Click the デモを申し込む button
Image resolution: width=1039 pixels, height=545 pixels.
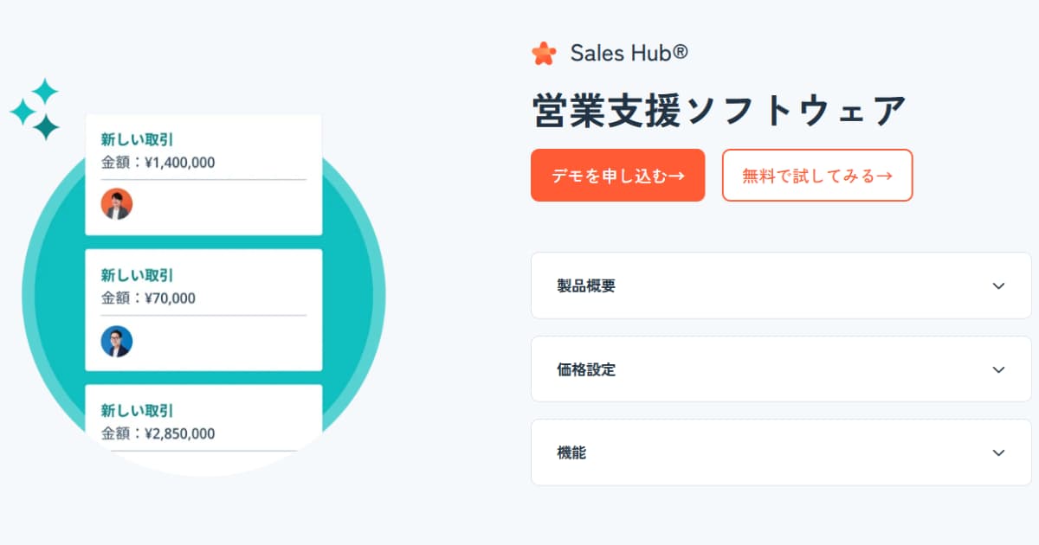(x=618, y=176)
